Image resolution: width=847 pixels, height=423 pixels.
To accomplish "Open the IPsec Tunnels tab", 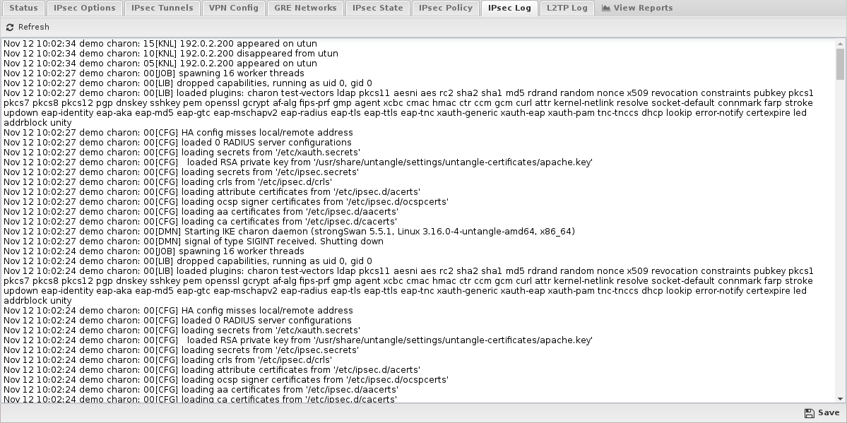I will (162, 8).
